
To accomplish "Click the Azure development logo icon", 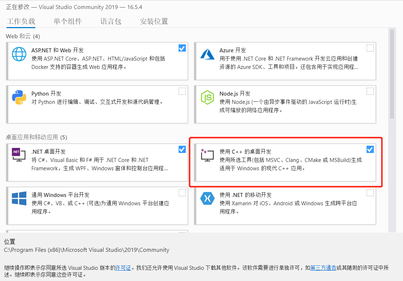I will click(207, 54).
